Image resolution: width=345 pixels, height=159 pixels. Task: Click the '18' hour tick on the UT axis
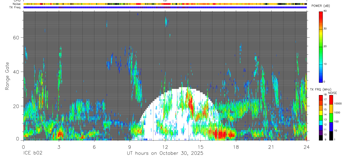coord(236,147)
